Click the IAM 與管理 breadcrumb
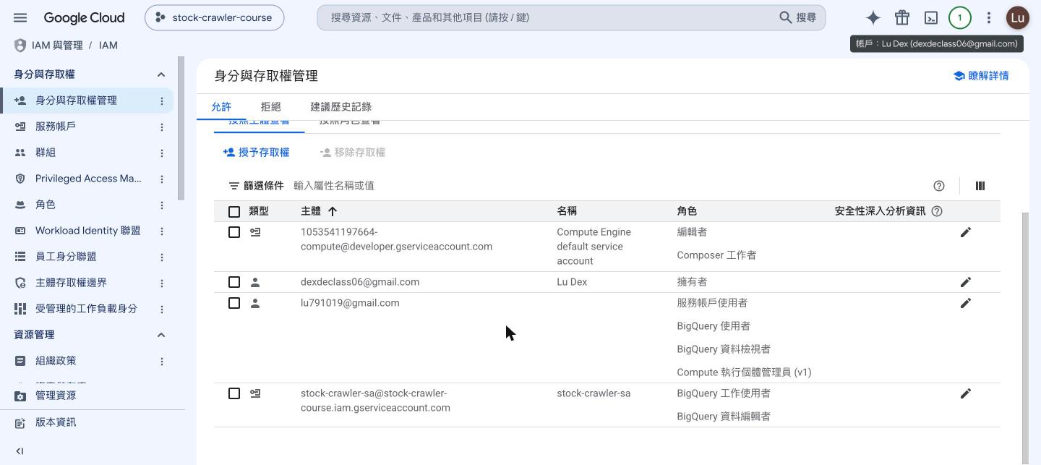Image resolution: width=1041 pixels, height=465 pixels. tap(57, 46)
